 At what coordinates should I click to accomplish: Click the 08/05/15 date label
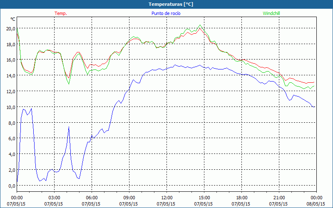point(316,204)
